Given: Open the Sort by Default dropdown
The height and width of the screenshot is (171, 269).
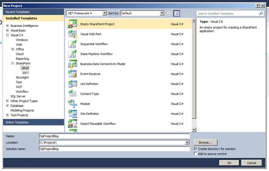Looking at the screenshot, I should pyautogui.click(x=162, y=13).
